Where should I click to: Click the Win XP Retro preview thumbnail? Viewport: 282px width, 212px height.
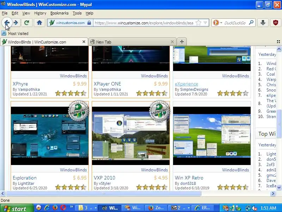(x=212, y=136)
